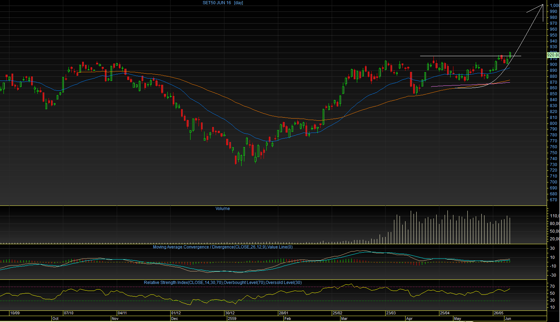This screenshot has height=322, width=560.
Task: Click the 920.80 current price tag
Action: (553, 55)
